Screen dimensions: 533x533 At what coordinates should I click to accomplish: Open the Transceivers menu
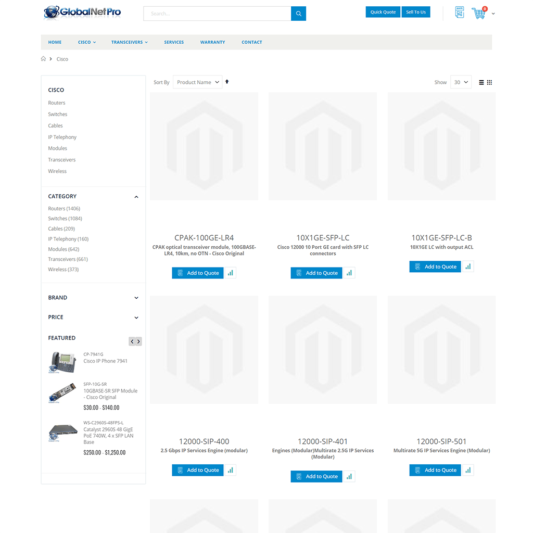point(129,42)
